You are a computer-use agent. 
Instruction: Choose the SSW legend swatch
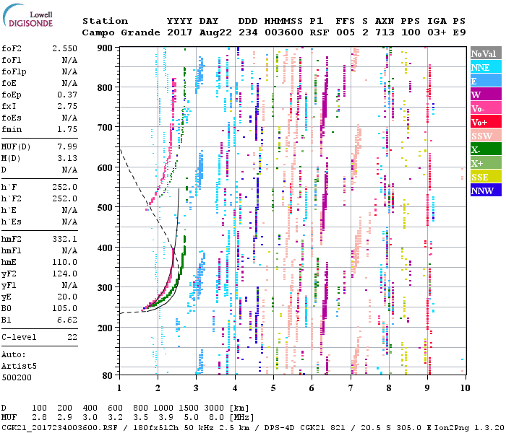coord(486,136)
